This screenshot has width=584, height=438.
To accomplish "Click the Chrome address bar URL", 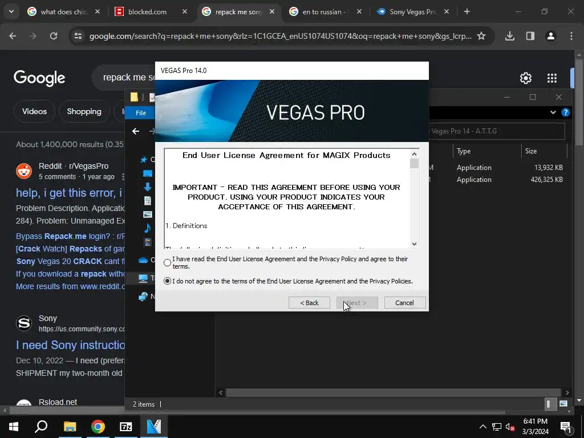I will click(280, 36).
